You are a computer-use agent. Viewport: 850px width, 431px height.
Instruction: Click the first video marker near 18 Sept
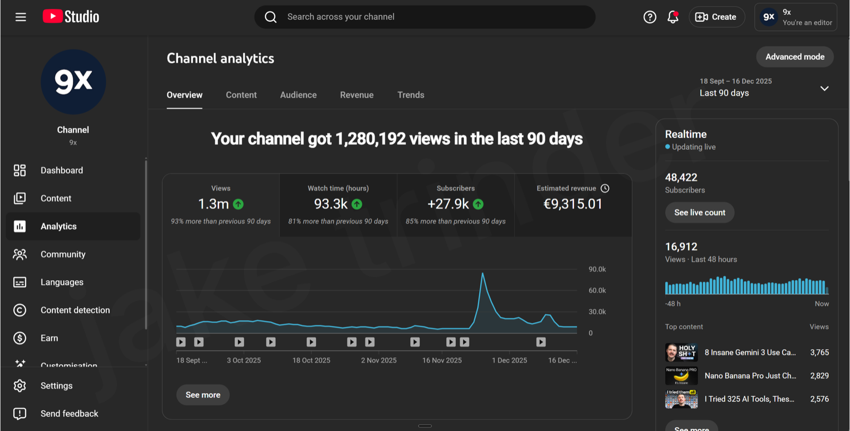(x=181, y=342)
